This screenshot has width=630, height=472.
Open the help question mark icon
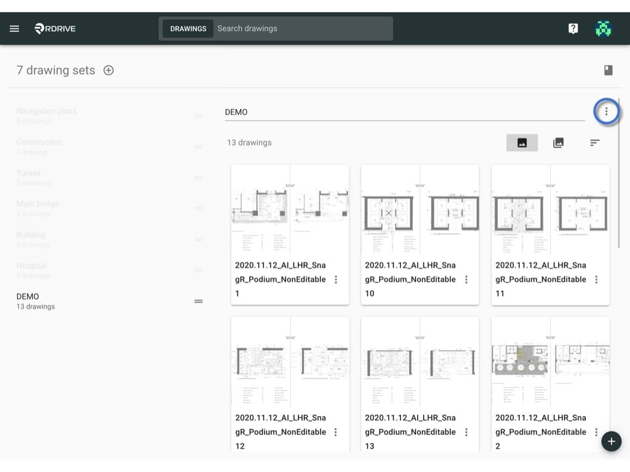point(573,28)
